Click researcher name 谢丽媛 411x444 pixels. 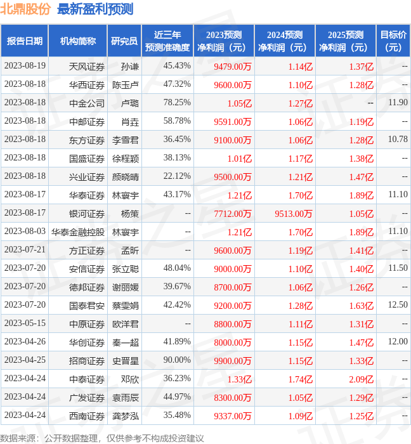click(x=126, y=288)
